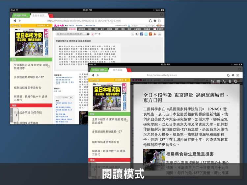Tap the URL field in rear window
The width and height of the screenshot is (247, 185).
point(84,21)
